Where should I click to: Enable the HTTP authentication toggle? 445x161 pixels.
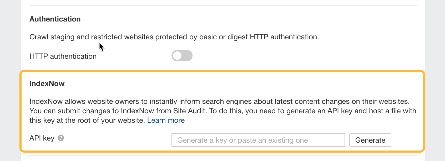[x=182, y=56]
